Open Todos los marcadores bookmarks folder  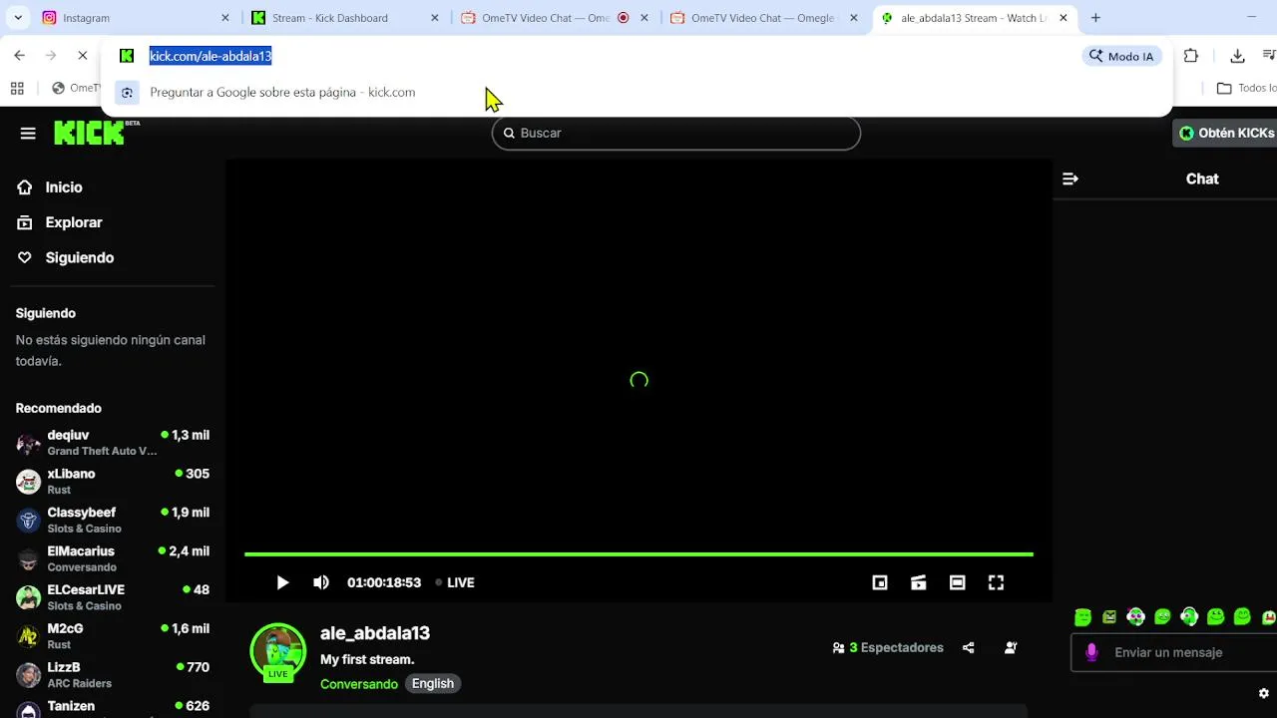pyautogui.click(x=1246, y=89)
